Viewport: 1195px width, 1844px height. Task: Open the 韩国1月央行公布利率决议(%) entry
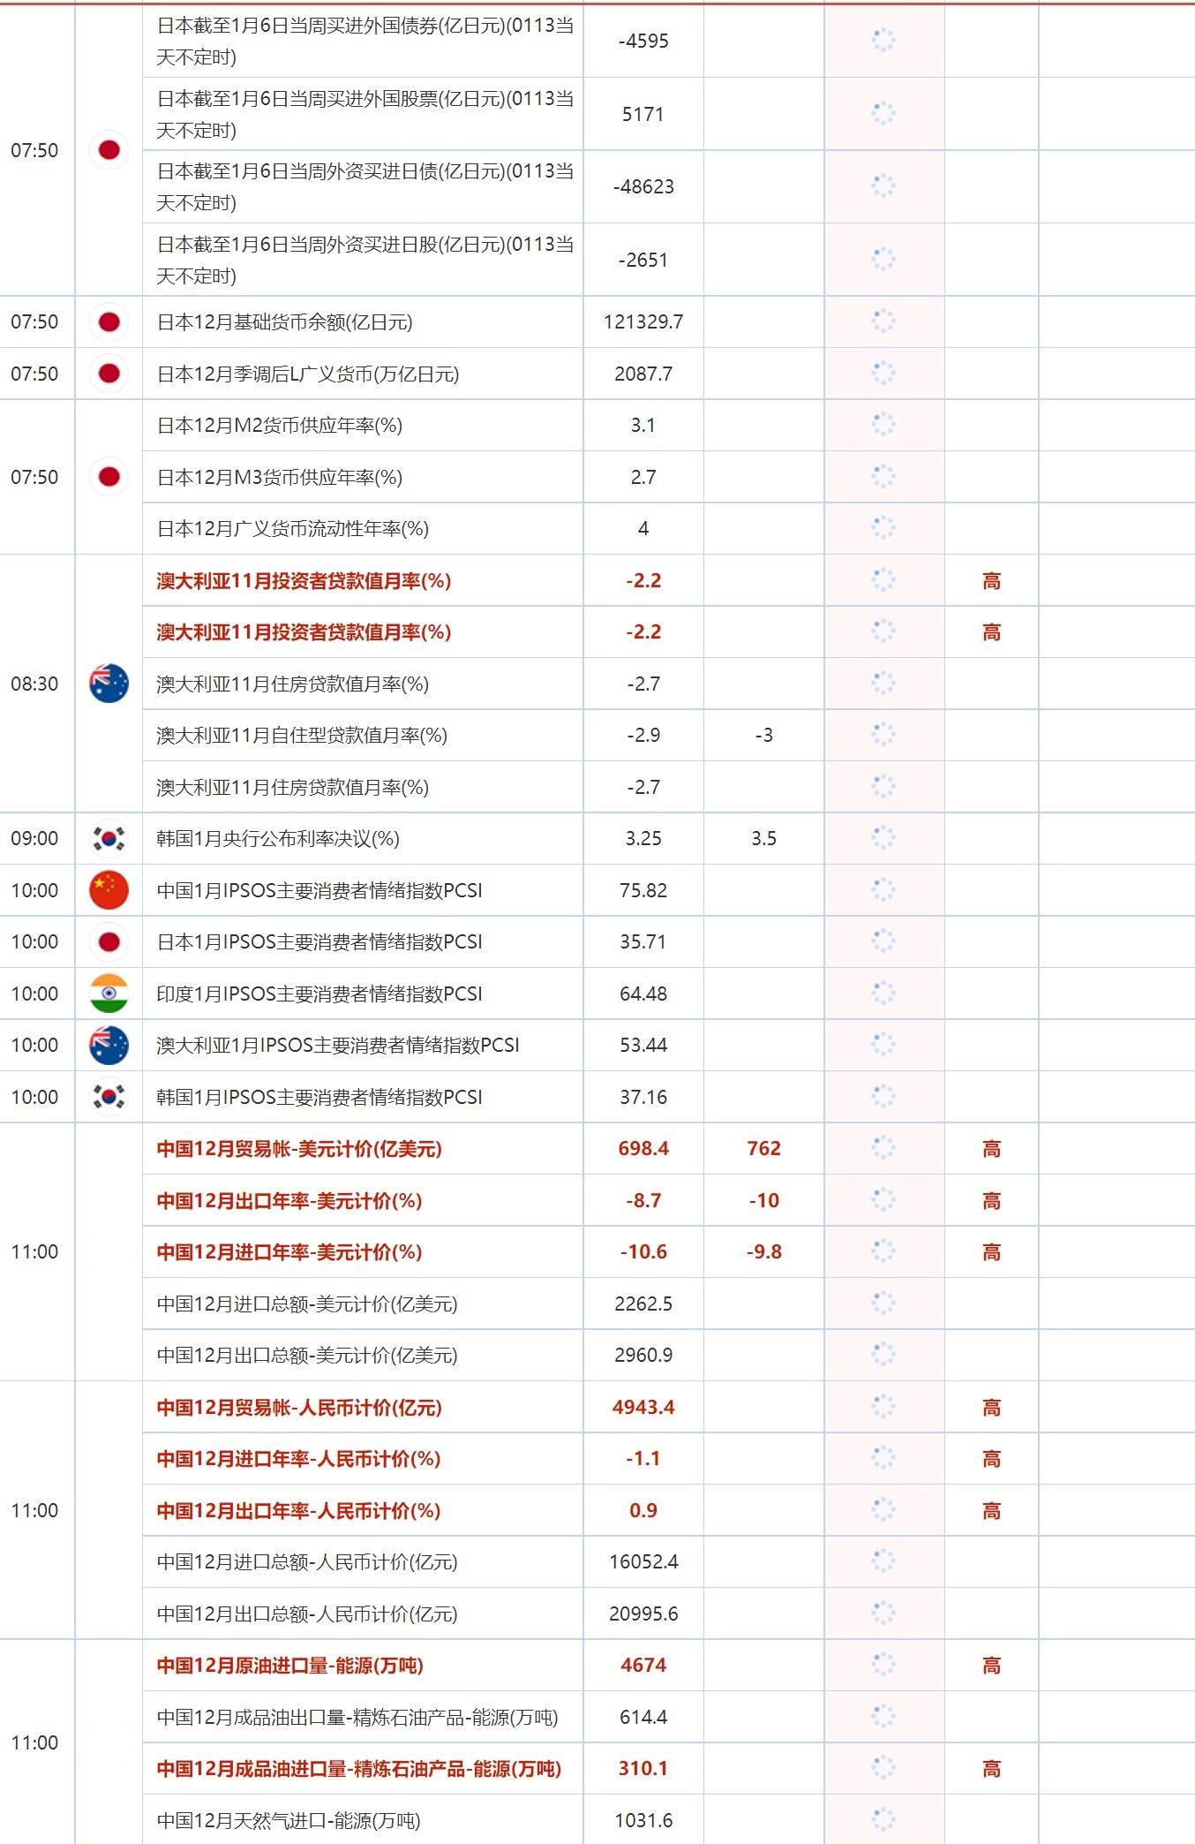[x=277, y=838]
